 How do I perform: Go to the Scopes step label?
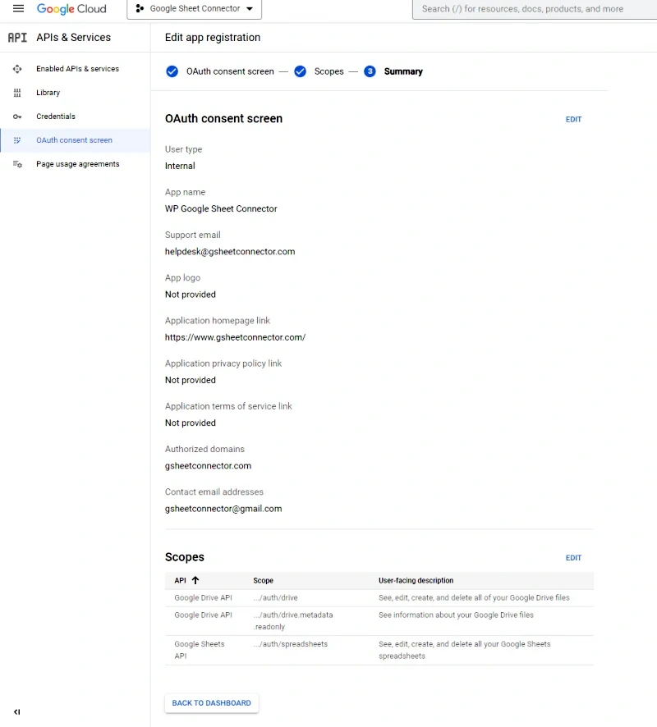tap(329, 71)
